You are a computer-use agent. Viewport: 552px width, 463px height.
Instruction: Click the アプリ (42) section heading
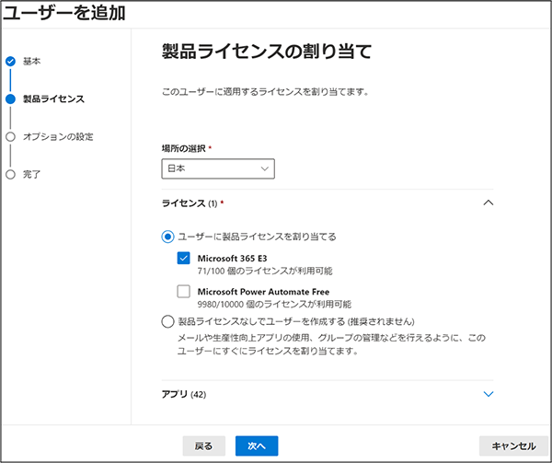pos(184,394)
